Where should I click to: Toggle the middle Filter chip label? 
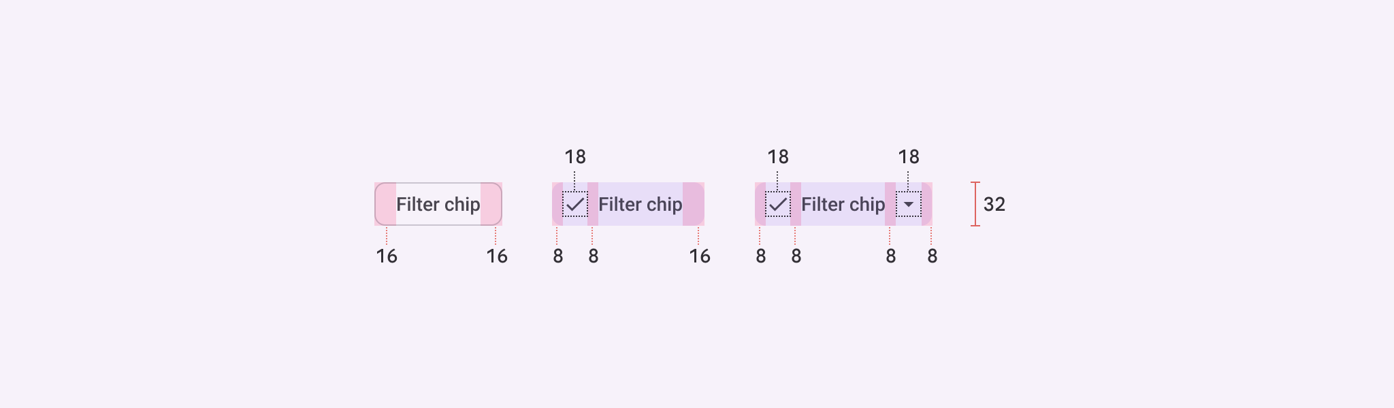(x=640, y=204)
